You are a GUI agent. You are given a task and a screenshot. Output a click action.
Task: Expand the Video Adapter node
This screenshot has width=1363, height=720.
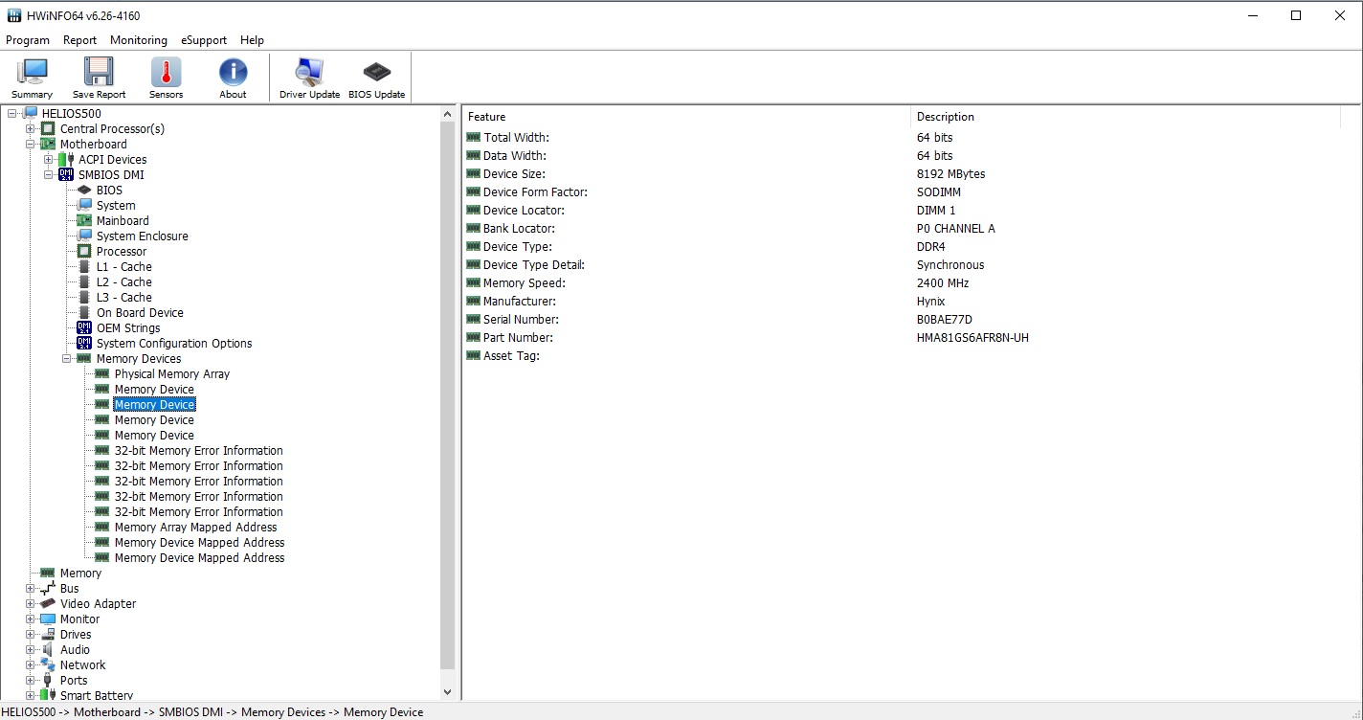[31, 604]
